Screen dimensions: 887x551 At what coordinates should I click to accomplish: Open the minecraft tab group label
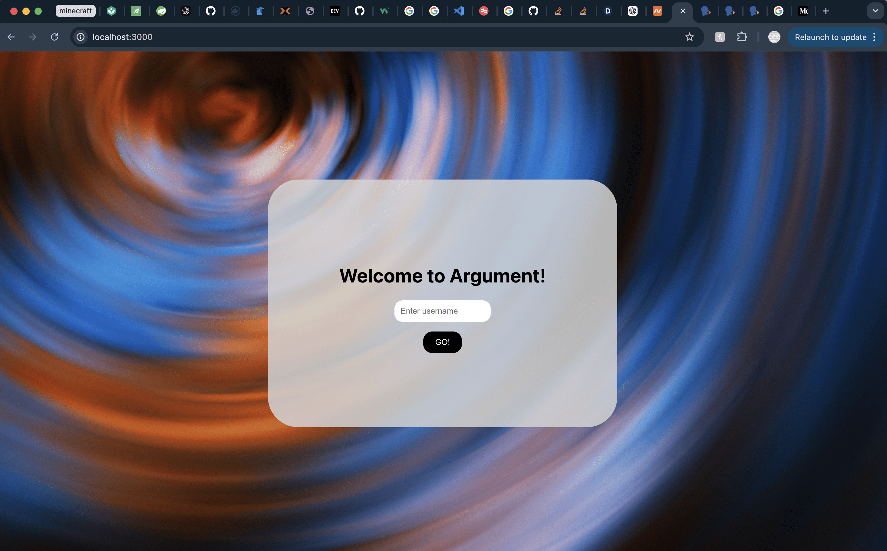coord(75,11)
